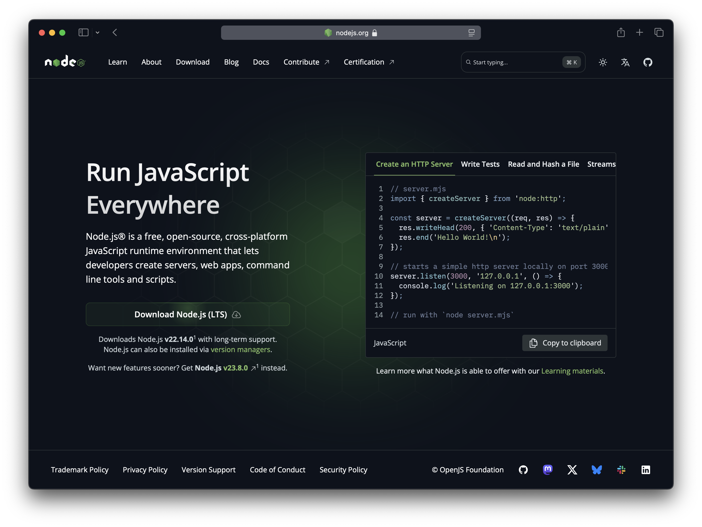702x527 pixels.
Task: Click the OpenJS Foundation copyright link
Action: [x=467, y=470]
